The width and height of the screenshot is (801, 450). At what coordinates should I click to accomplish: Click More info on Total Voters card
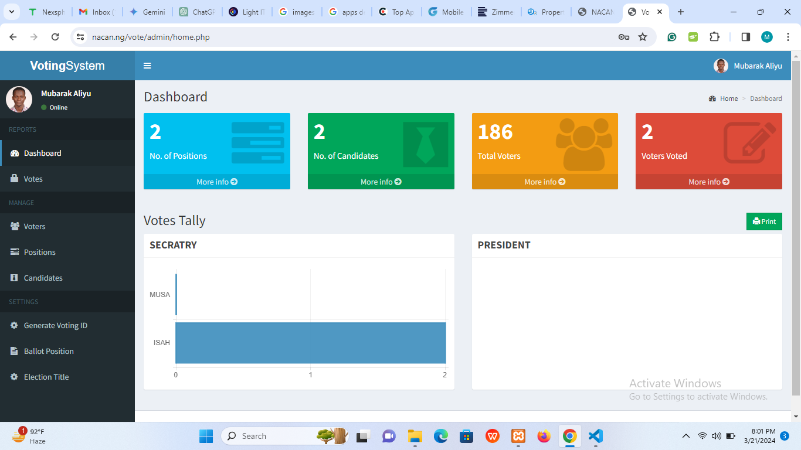[545, 182]
